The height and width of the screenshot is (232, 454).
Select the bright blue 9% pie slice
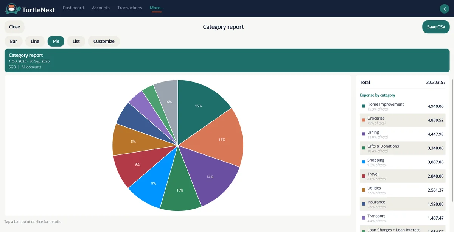tap(154, 183)
